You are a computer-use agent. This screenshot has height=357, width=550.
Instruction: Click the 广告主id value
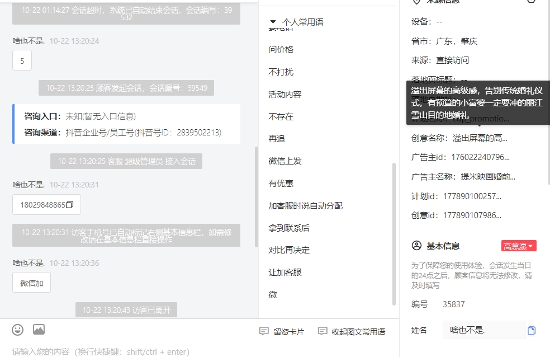pyautogui.click(x=480, y=157)
